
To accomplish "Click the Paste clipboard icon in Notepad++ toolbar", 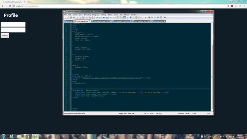I will (x=93, y=18).
